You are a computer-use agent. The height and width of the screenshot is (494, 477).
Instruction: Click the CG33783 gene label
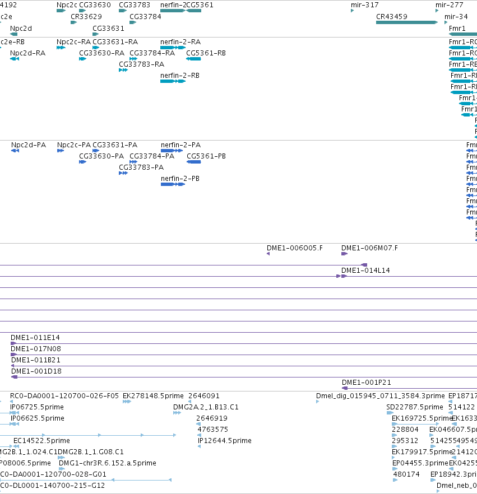135,5
